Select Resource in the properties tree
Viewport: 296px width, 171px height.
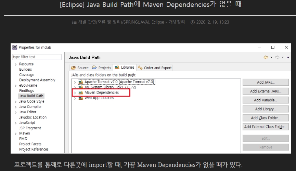pos(26,64)
